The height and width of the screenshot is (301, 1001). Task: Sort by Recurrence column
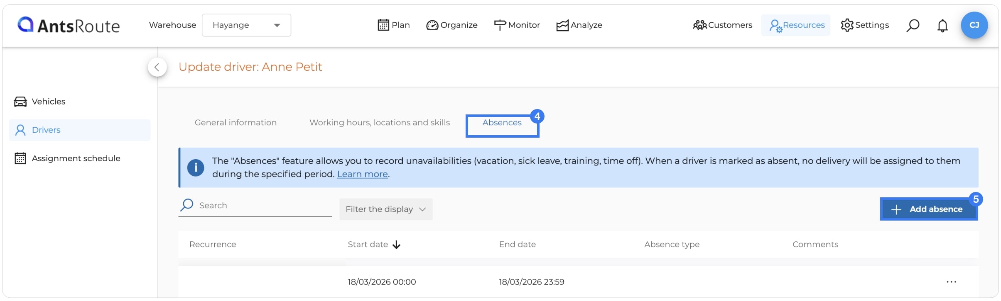point(213,245)
